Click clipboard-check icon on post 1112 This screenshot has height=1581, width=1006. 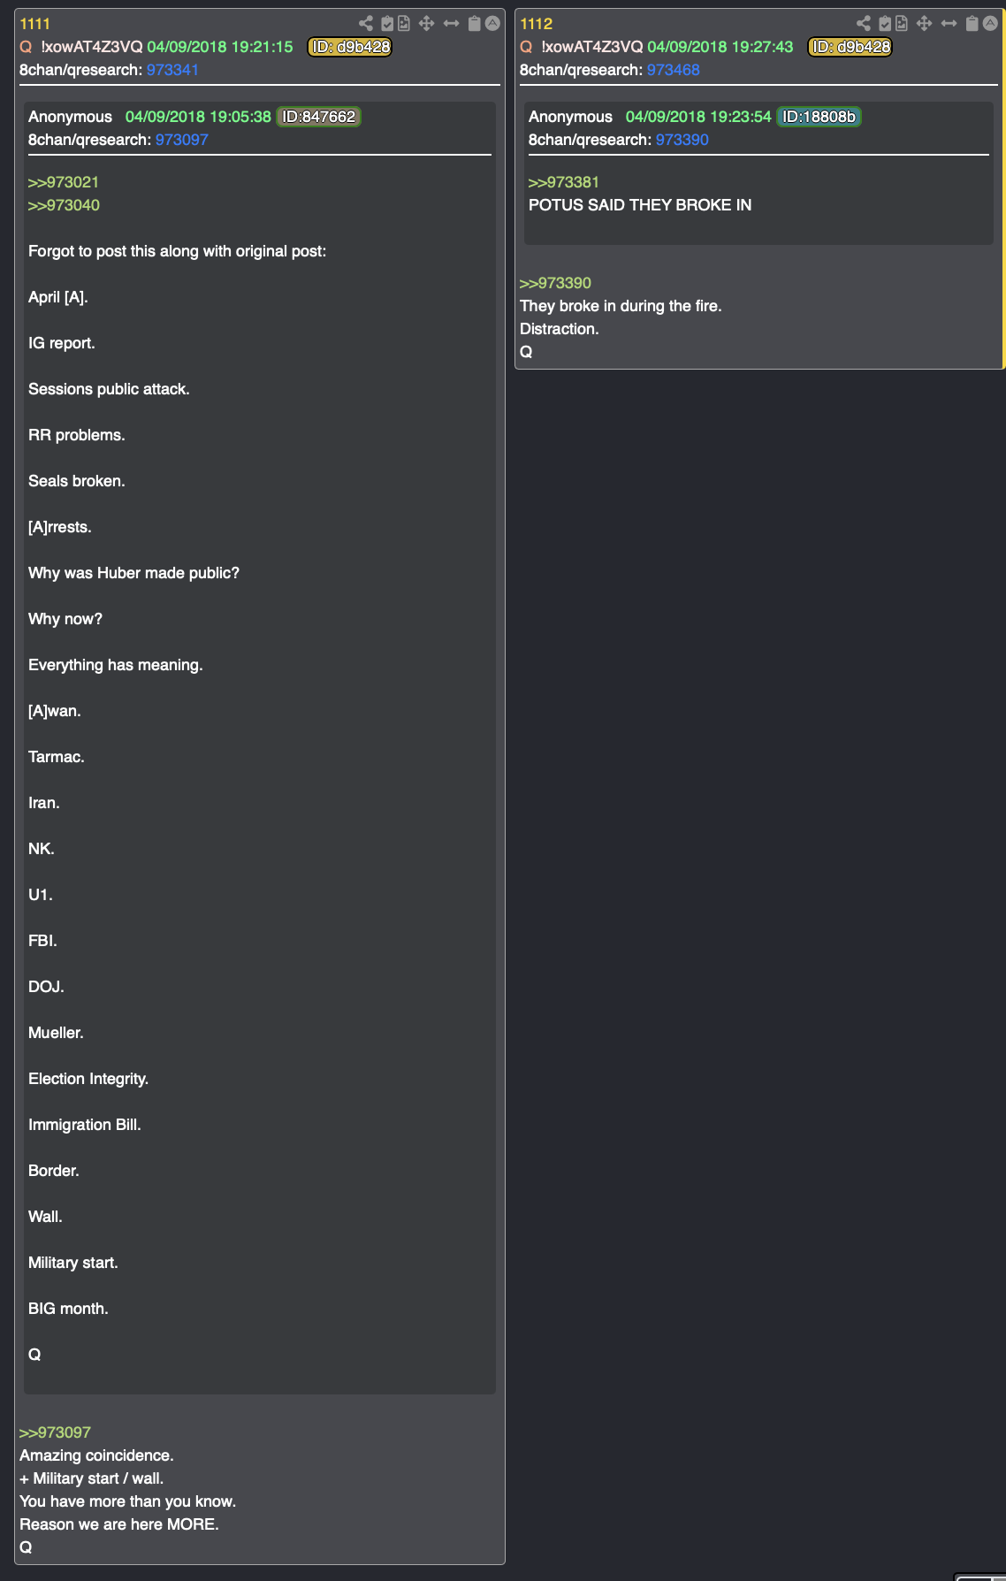[884, 24]
